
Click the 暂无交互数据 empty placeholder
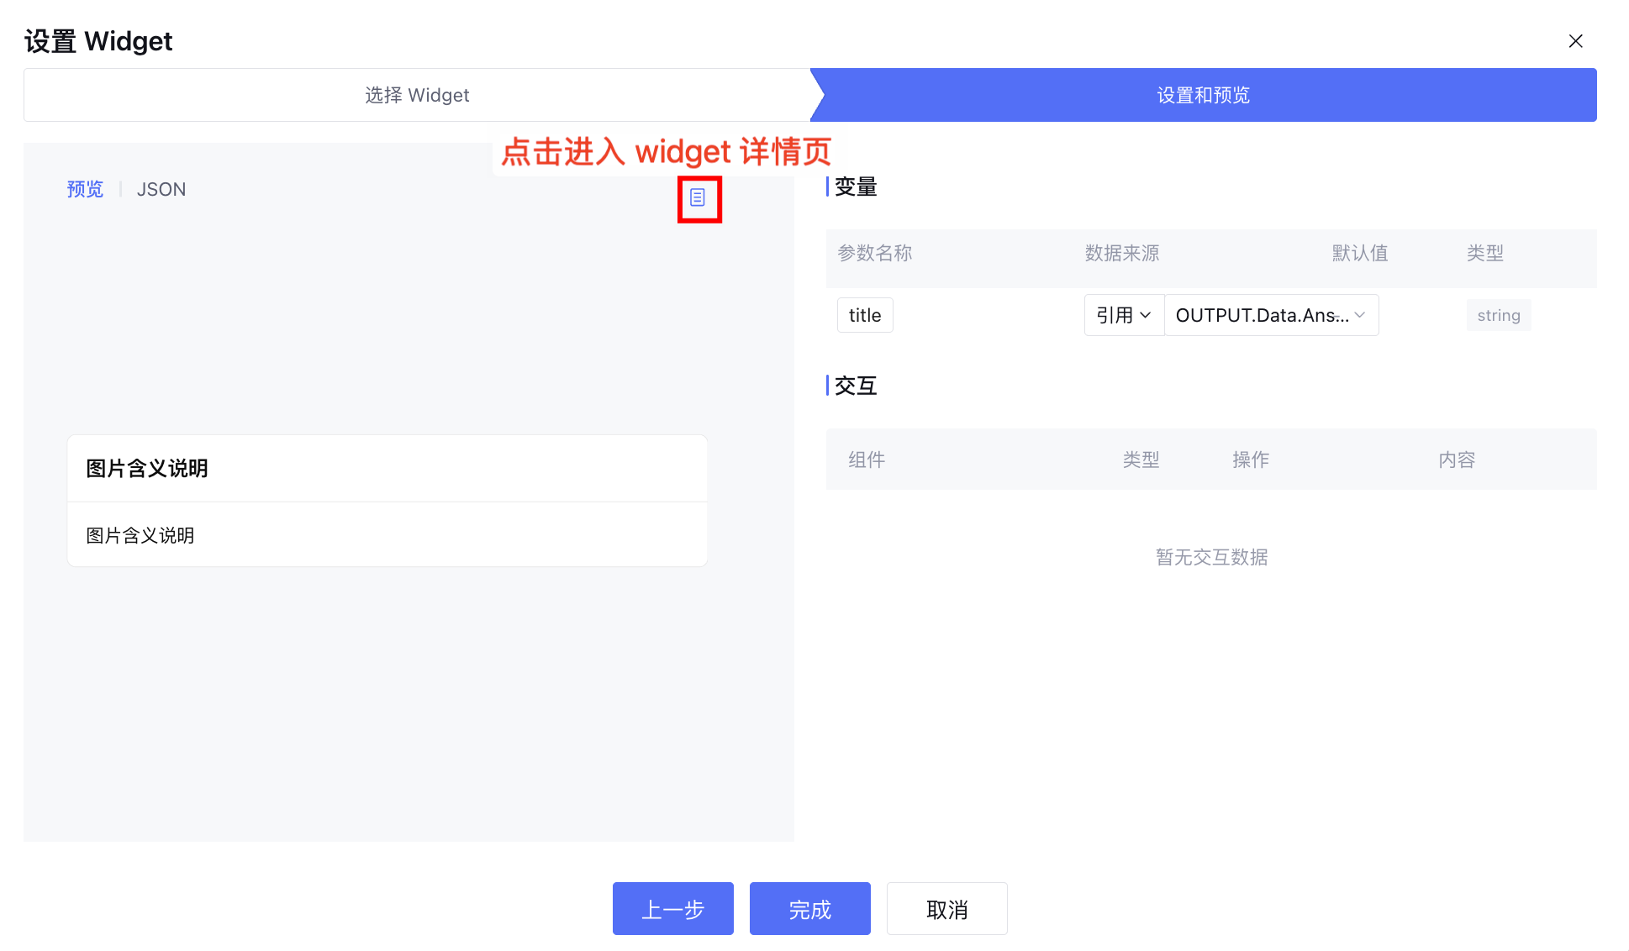tap(1210, 557)
